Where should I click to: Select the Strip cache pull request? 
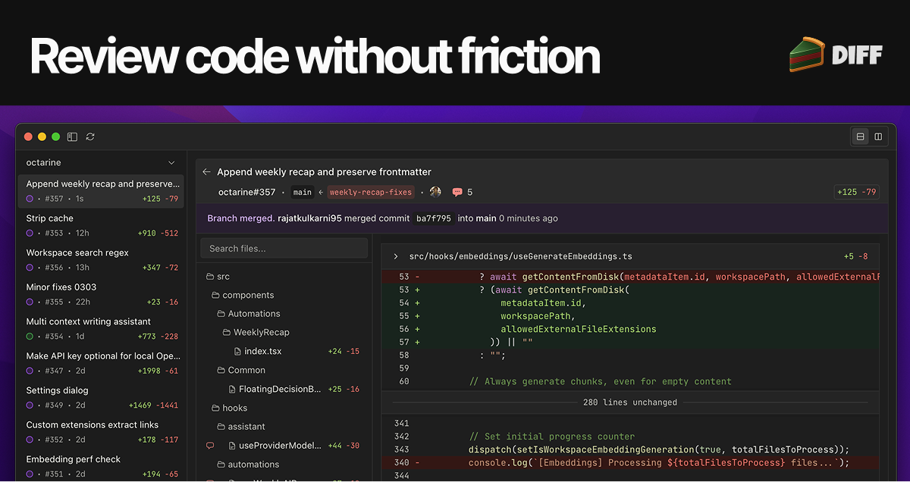coord(100,226)
